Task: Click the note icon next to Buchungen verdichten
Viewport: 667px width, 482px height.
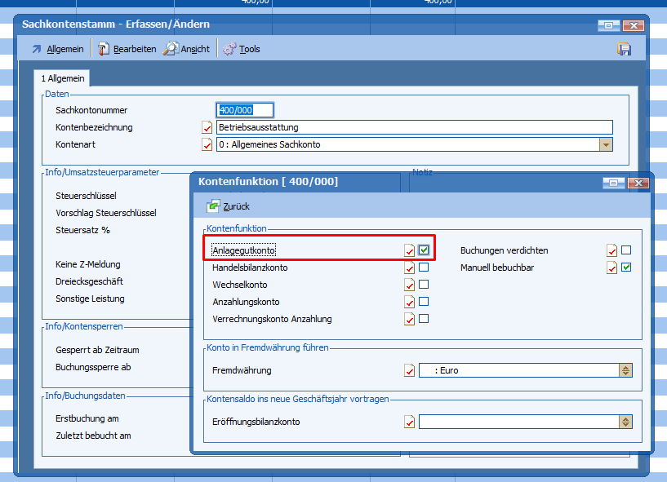Action: click(611, 250)
